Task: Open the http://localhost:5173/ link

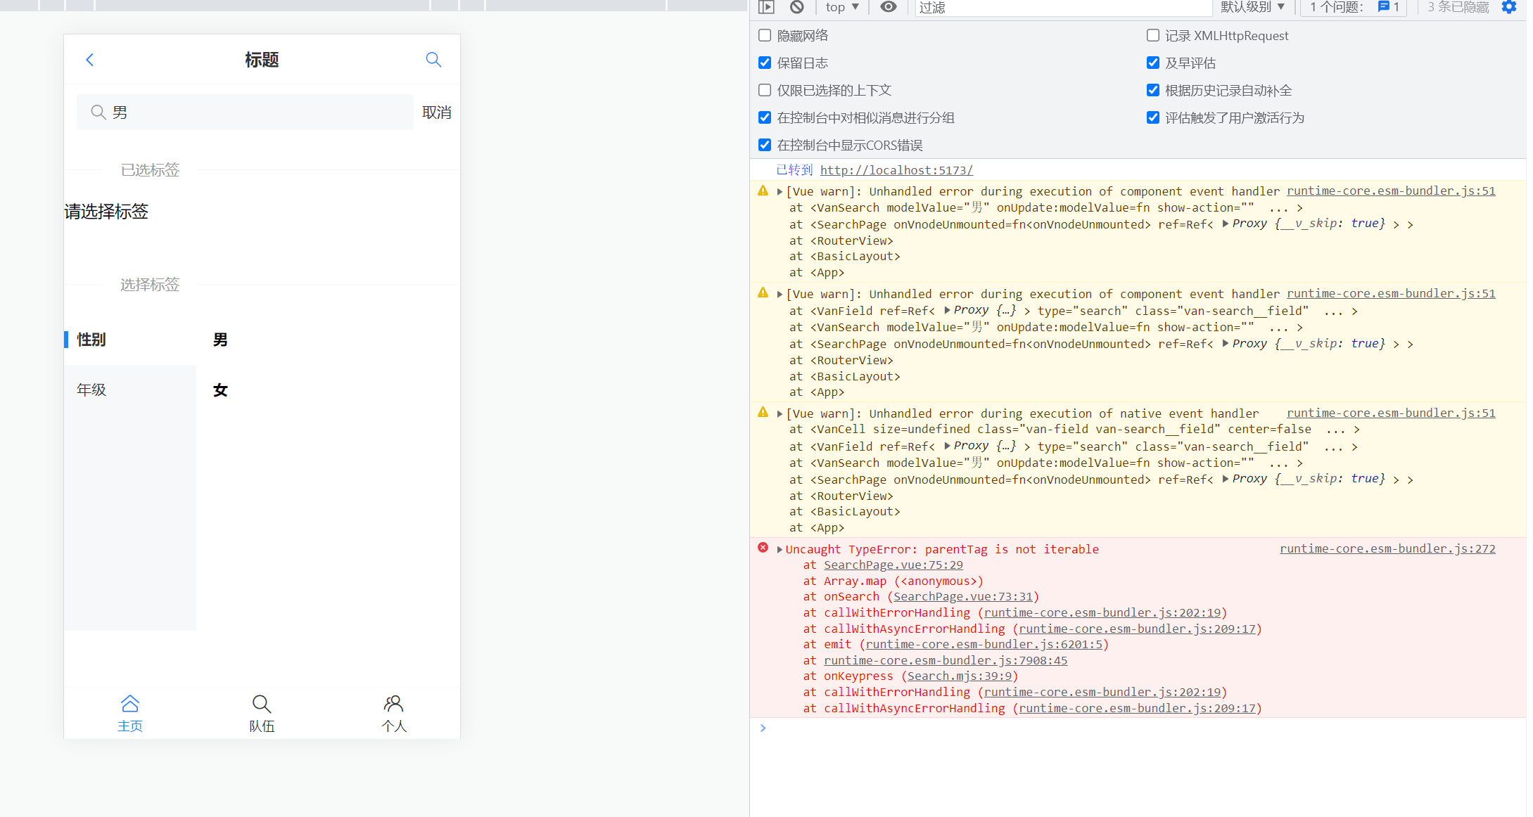Action: pyautogui.click(x=896, y=170)
